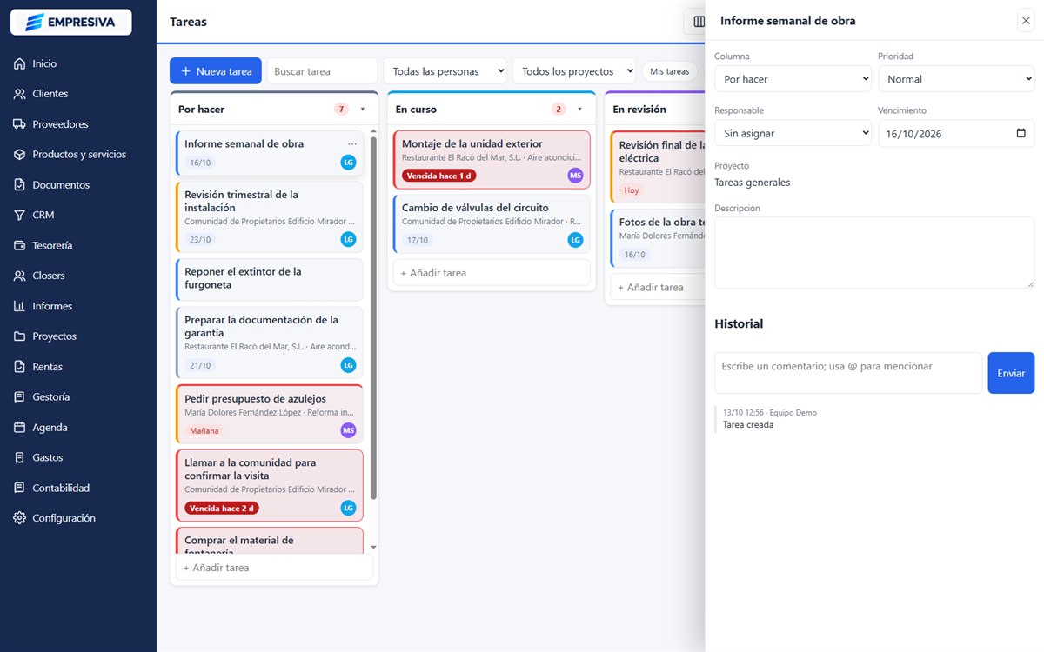Click the Contabilidad ledger icon

point(19,488)
